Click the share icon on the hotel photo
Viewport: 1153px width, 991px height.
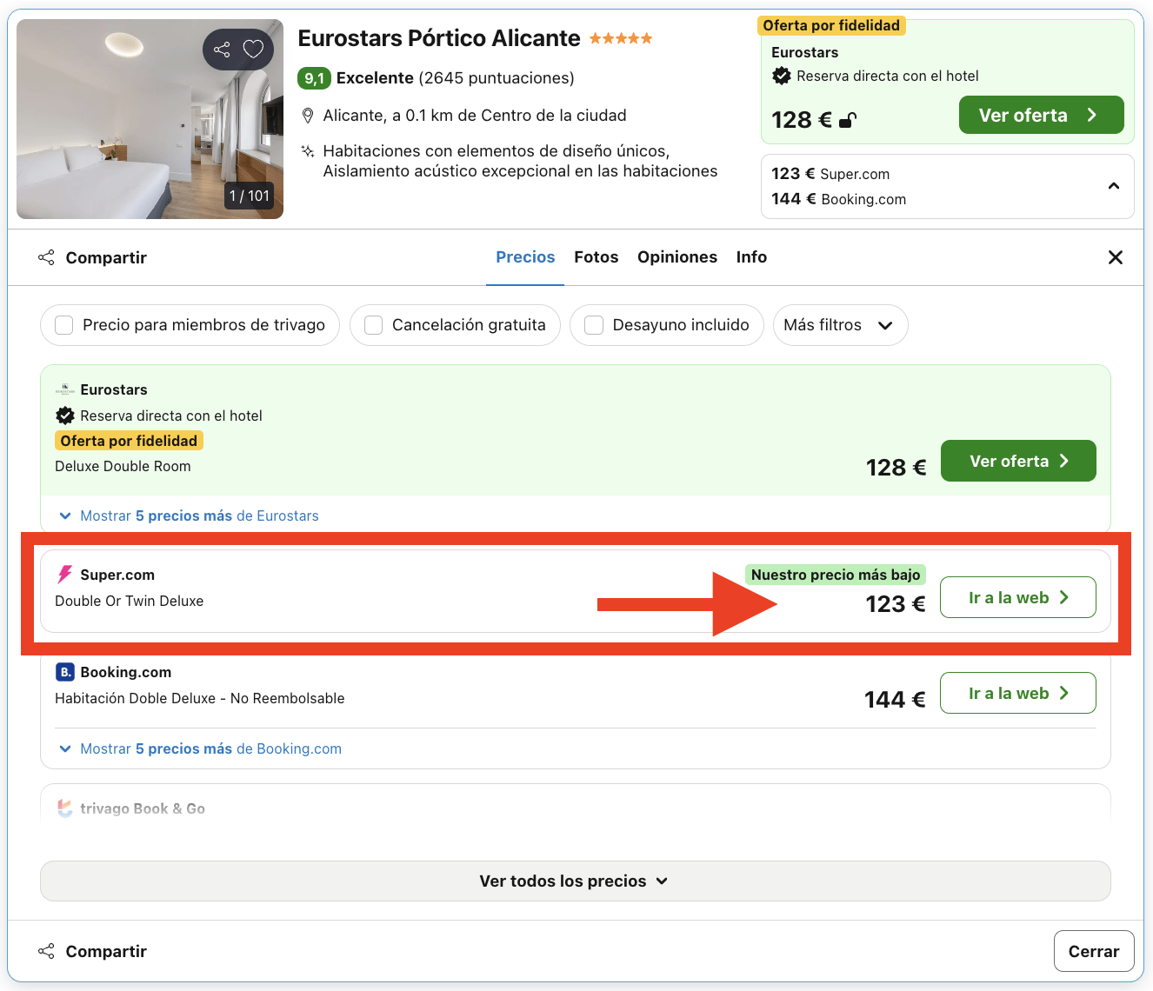222,50
